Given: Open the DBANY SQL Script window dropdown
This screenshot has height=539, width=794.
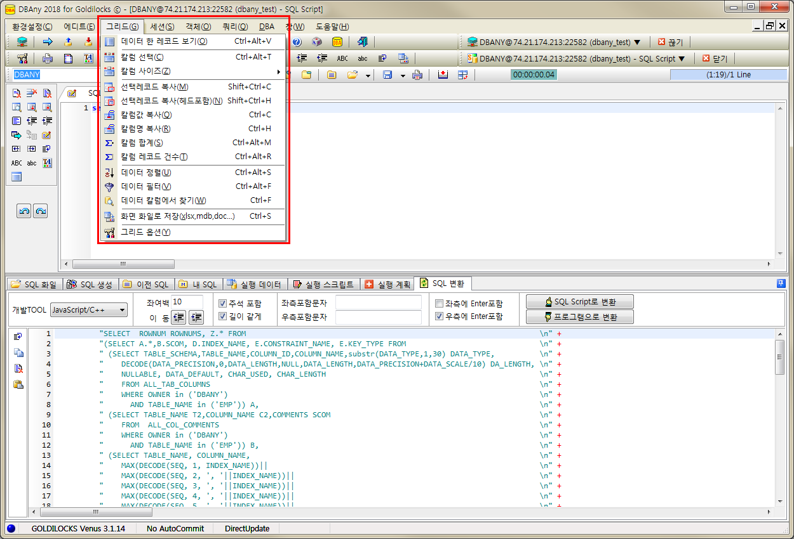Looking at the screenshot, I should pos(682,59).
